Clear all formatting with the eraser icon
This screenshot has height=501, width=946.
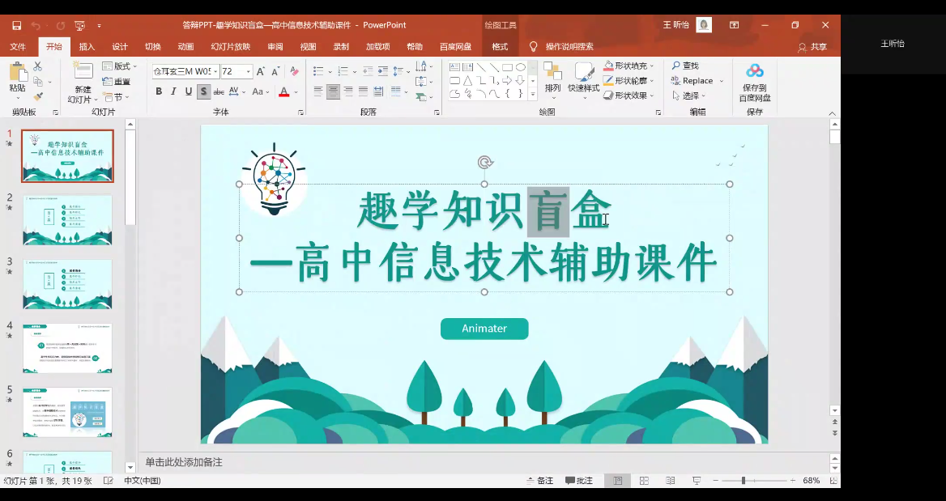[295, 71]
